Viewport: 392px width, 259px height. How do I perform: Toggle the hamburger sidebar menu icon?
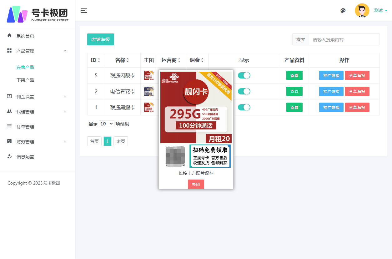point(84,11)
